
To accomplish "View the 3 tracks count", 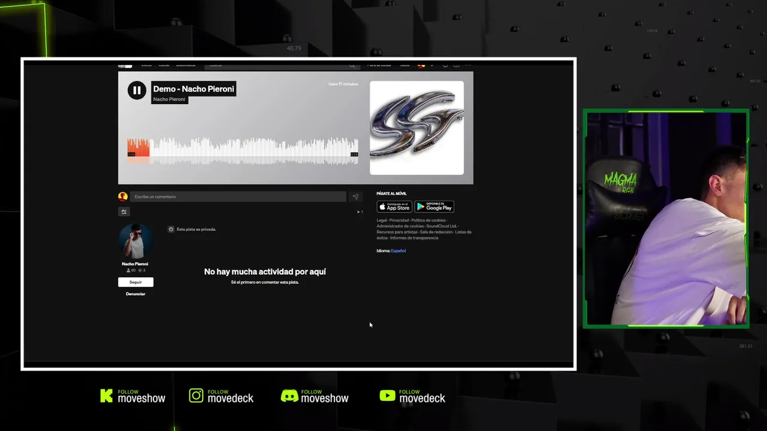I will pyautogui.click(x=142, y=271).
